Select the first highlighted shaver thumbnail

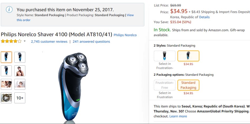(x=6, y=57)
